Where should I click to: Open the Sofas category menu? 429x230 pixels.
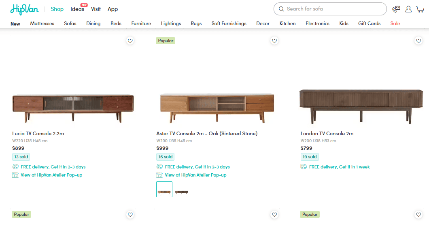click(70, 23)
